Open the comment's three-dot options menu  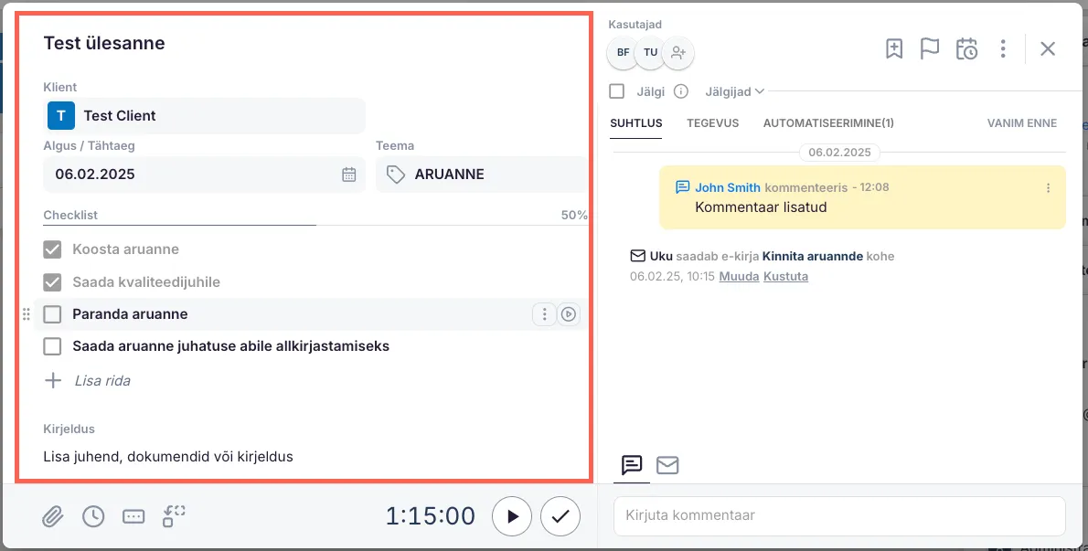(x=1048, y=187)
